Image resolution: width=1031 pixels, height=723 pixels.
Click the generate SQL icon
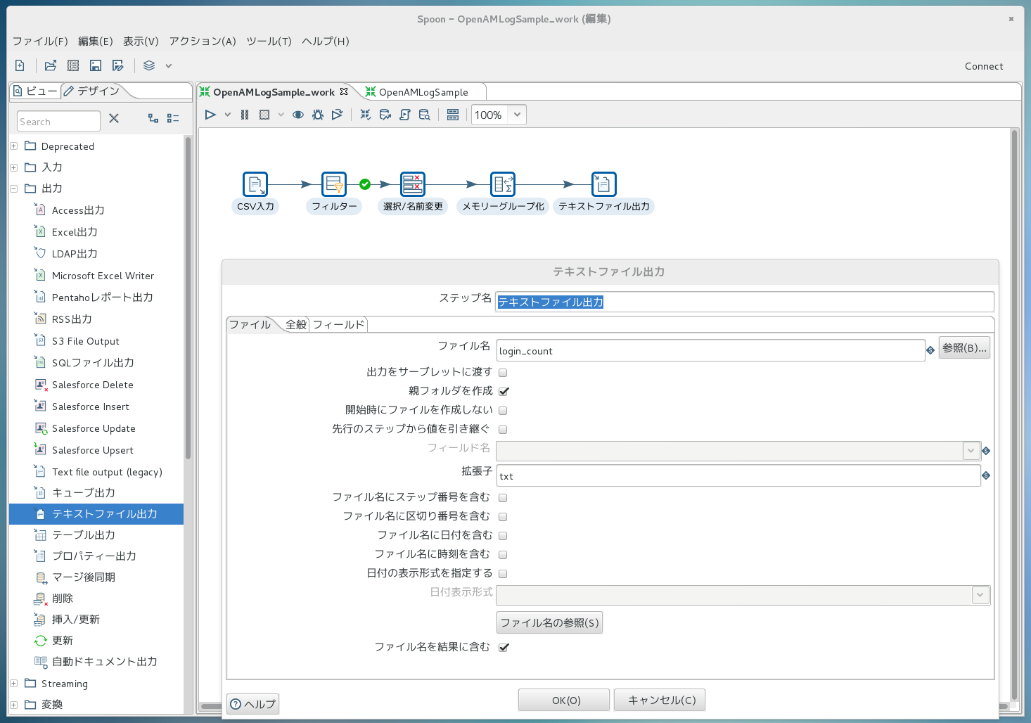click(405, 115)
